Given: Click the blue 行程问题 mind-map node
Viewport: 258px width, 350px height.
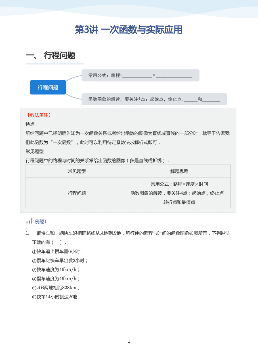Looking at the screenshot, I should tap(48, 87).
